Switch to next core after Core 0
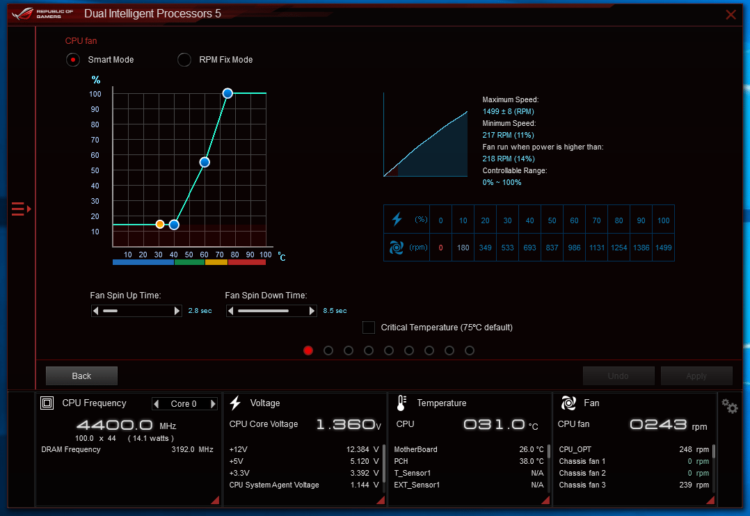 tap(214, 404)
